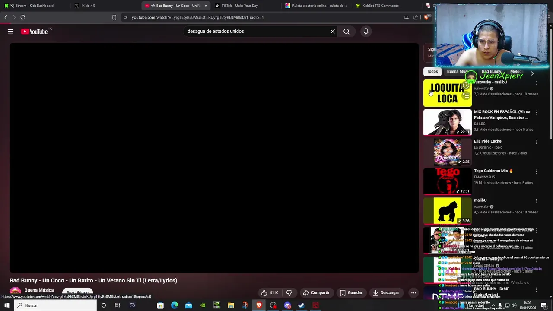Like the video with 41 K likes
The image size is (553, 311).
click(x=270, y=292)
